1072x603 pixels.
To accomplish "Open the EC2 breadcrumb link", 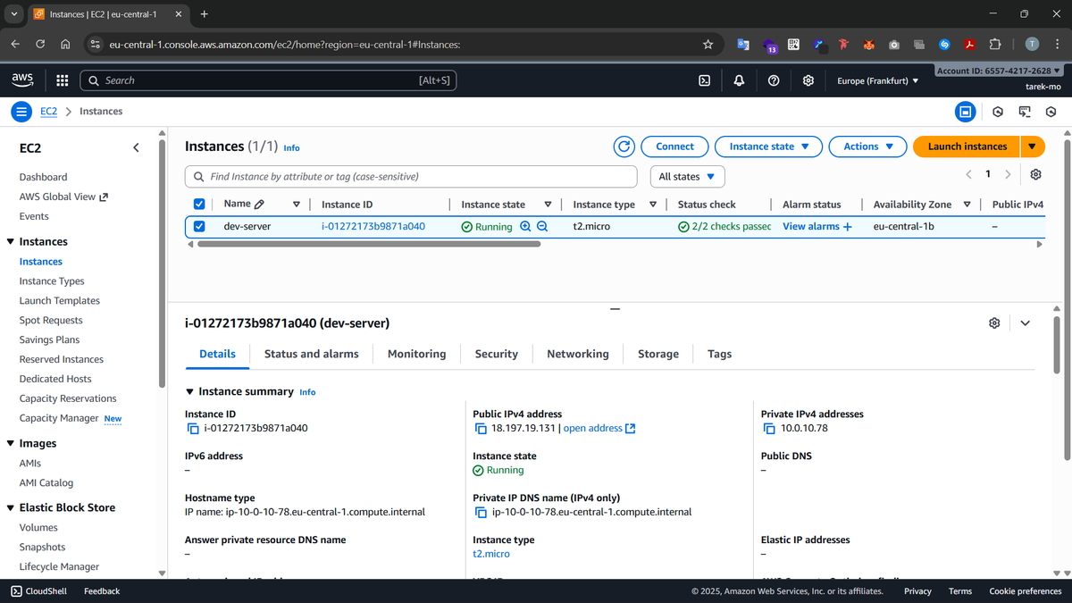I will (x=48, y=112).
